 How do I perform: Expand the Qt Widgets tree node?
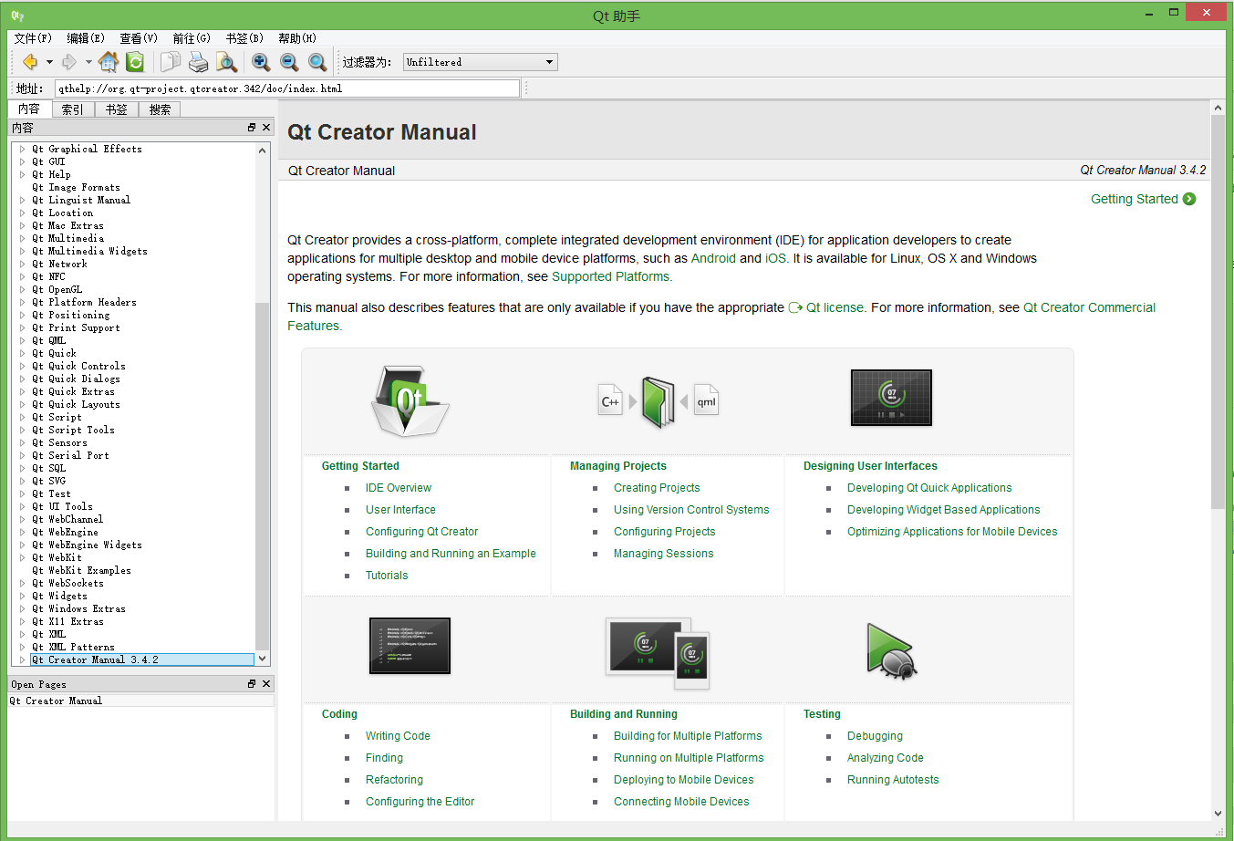point(23,596)
